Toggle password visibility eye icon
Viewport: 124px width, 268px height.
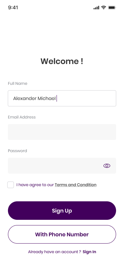pos(107,166)
